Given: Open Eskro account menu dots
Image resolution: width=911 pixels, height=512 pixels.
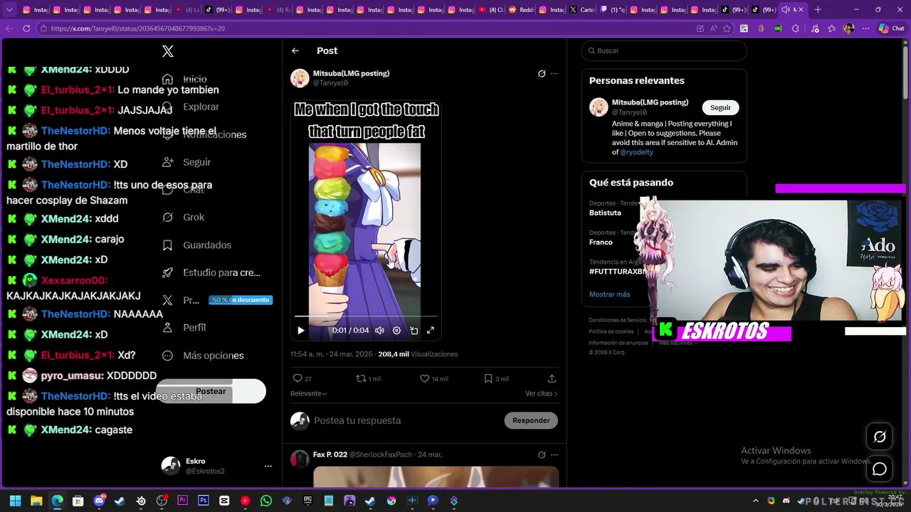Looking at the screenshot, I should tap(268, 466).
